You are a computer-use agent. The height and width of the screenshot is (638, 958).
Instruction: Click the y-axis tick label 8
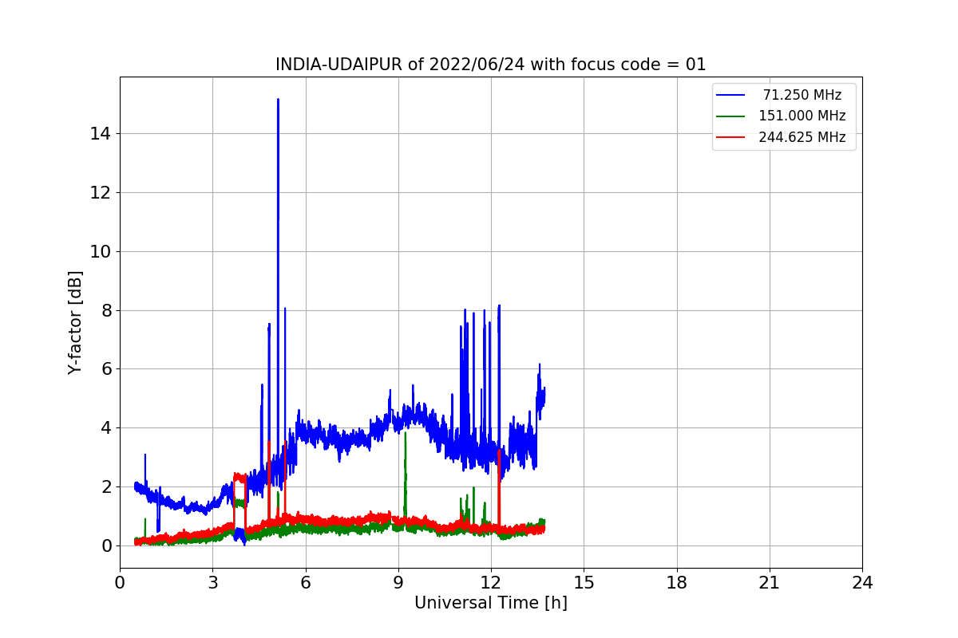pyautogui.click(x=105, y=310)
